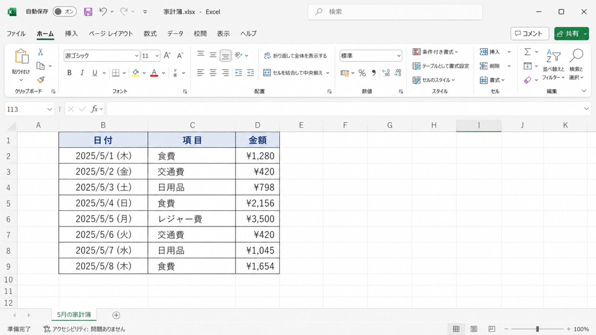Viewport: 596px width, 335px height.
Task: Toggle bottom align button
Action: (225, 56)
